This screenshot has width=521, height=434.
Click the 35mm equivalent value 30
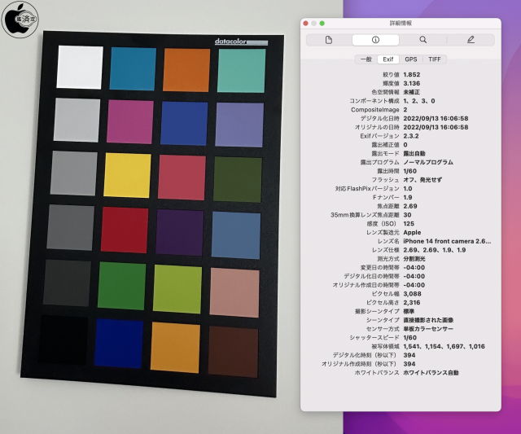coord(407,215)
